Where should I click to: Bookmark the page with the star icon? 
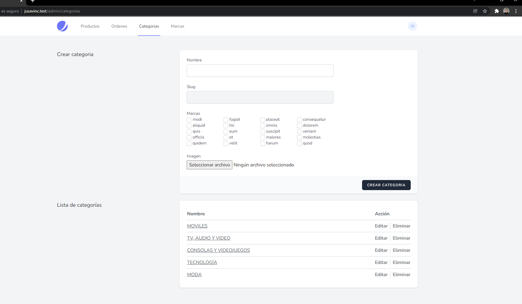click(485, 11)
